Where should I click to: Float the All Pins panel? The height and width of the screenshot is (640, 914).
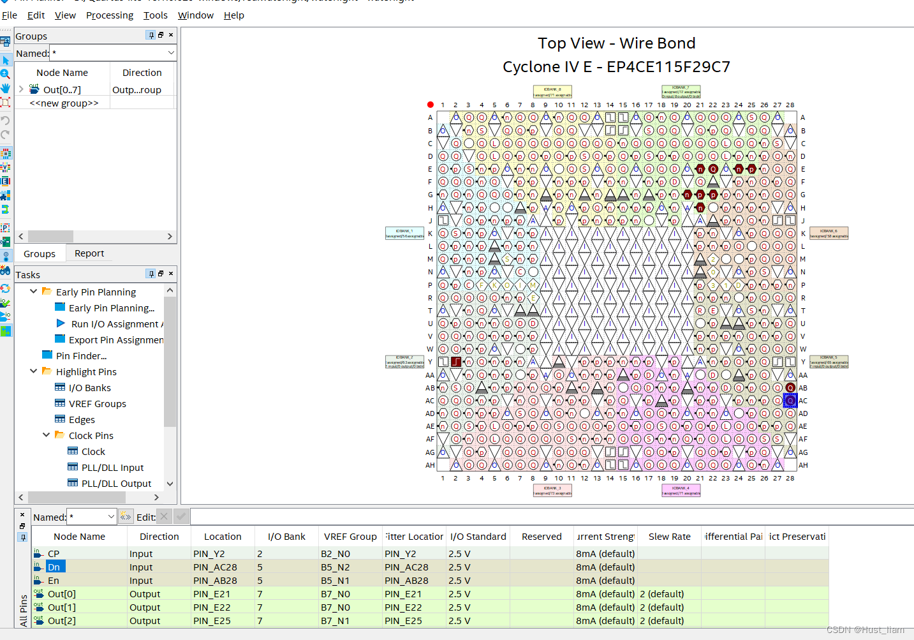[x=22, y=526]
